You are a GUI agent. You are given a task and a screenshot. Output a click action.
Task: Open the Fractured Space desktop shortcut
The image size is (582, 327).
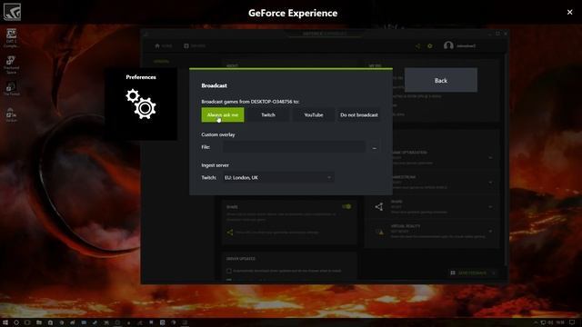pos(11,64)
